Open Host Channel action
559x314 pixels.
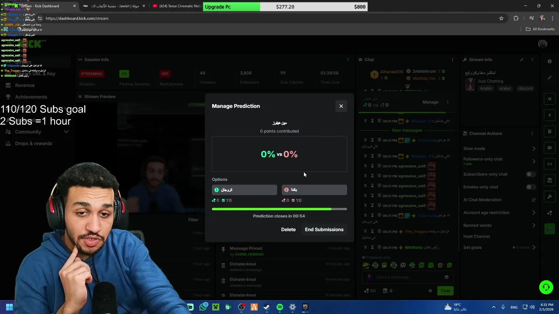pyautogui.click(x=476, y=236)
